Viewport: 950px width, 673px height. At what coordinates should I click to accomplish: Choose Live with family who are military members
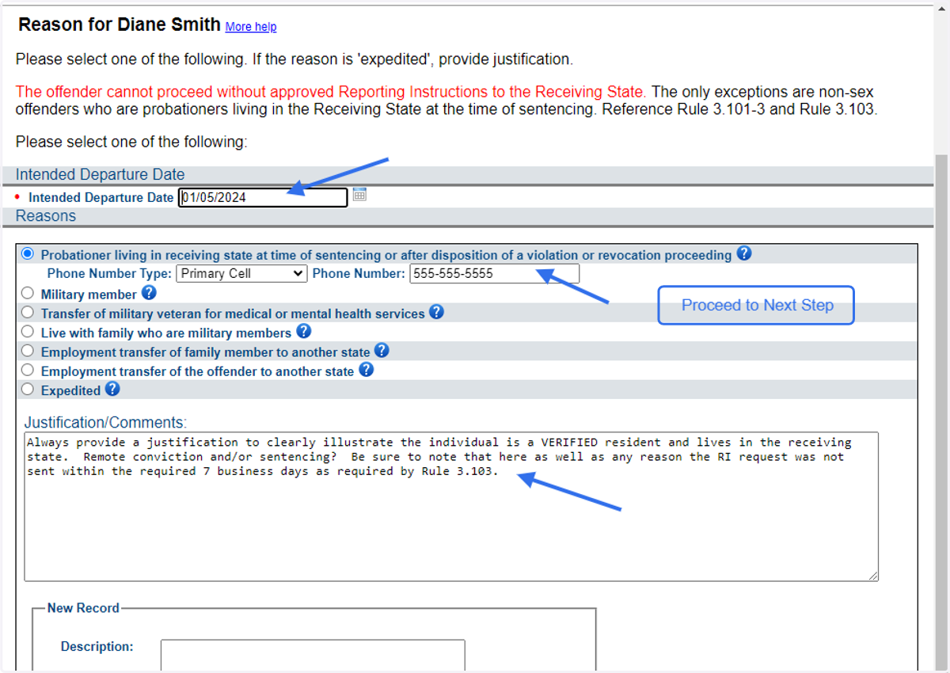(x=28, y=331)
